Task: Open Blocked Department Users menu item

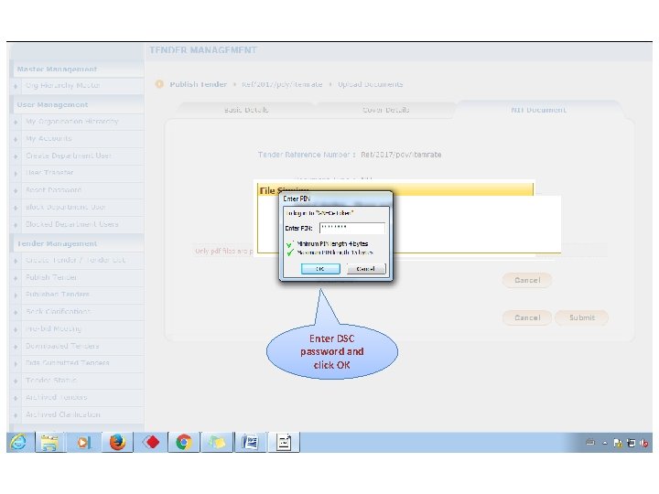Action: point(72,224)
